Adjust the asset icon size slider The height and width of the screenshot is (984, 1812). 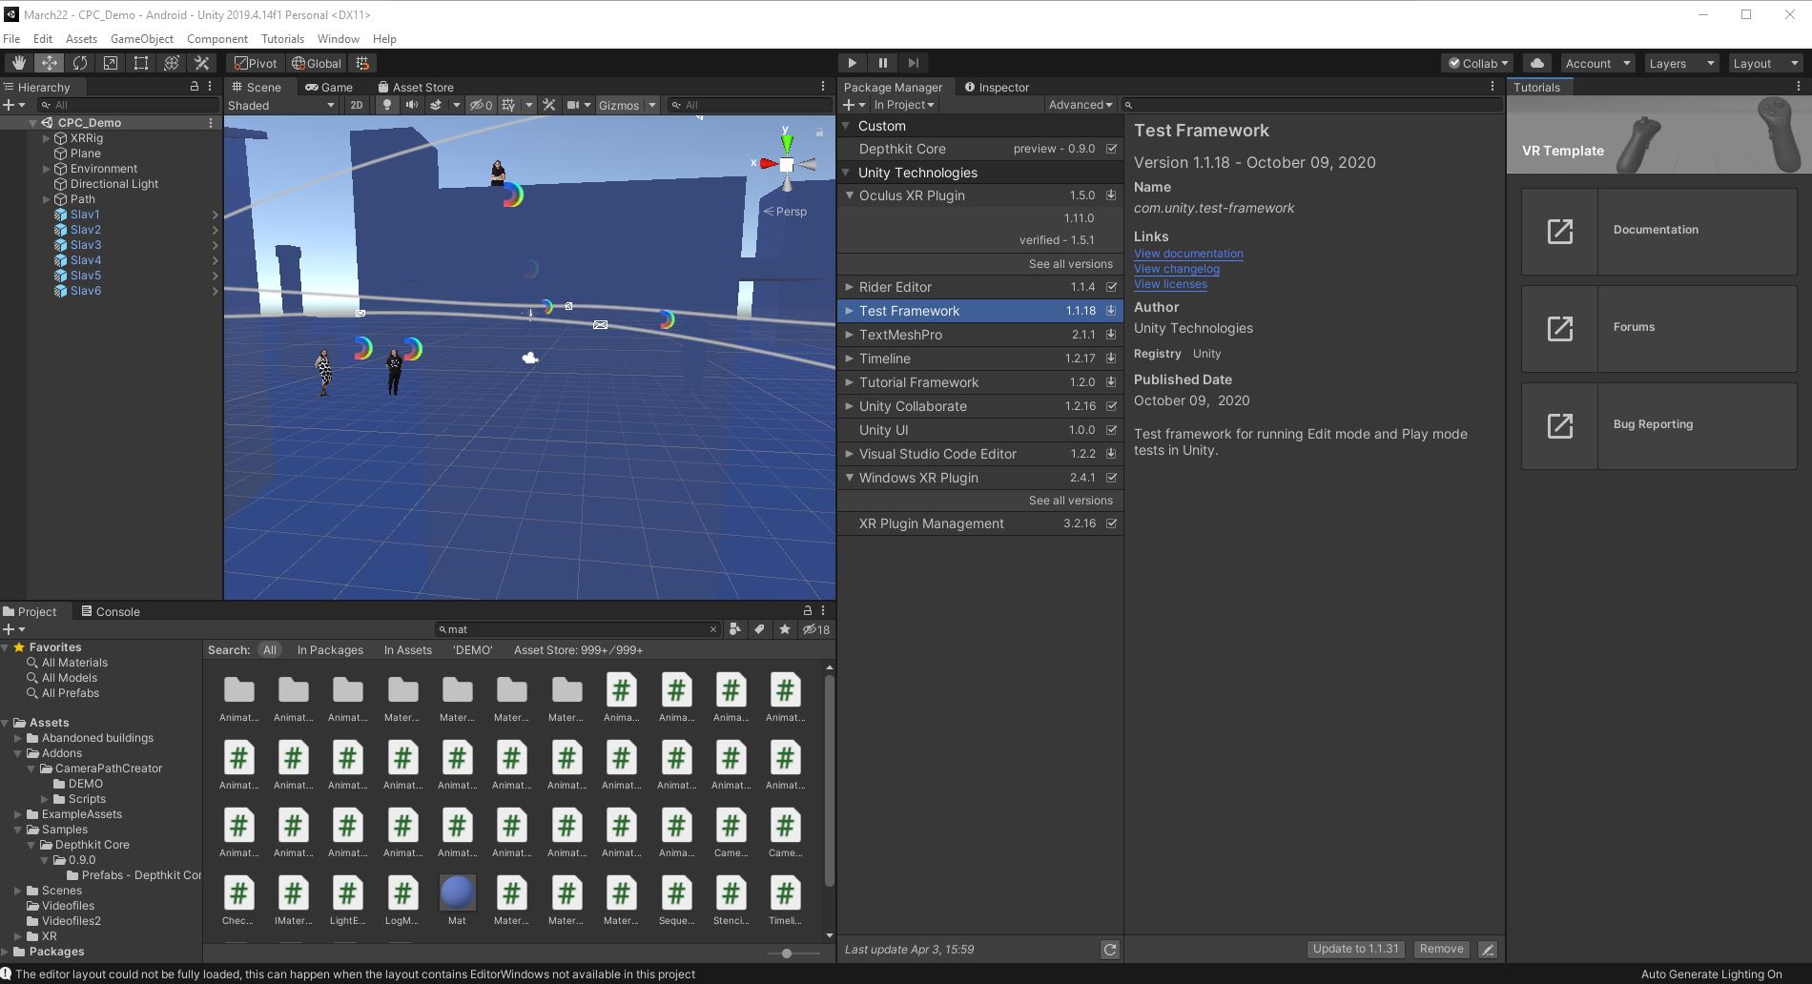(x=787, y=953)
